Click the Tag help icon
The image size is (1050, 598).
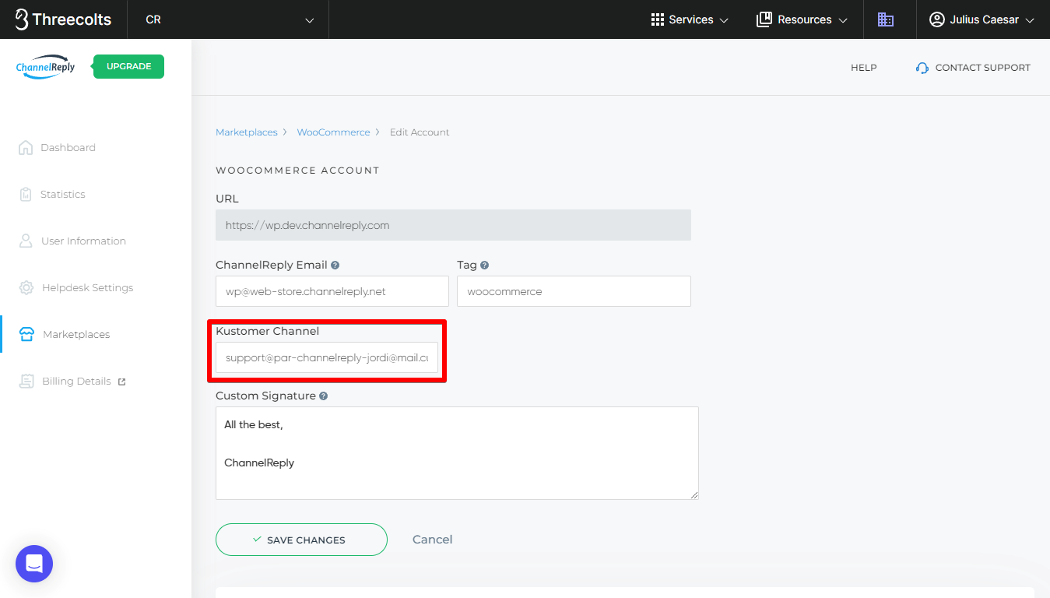(x=485, y=265)
